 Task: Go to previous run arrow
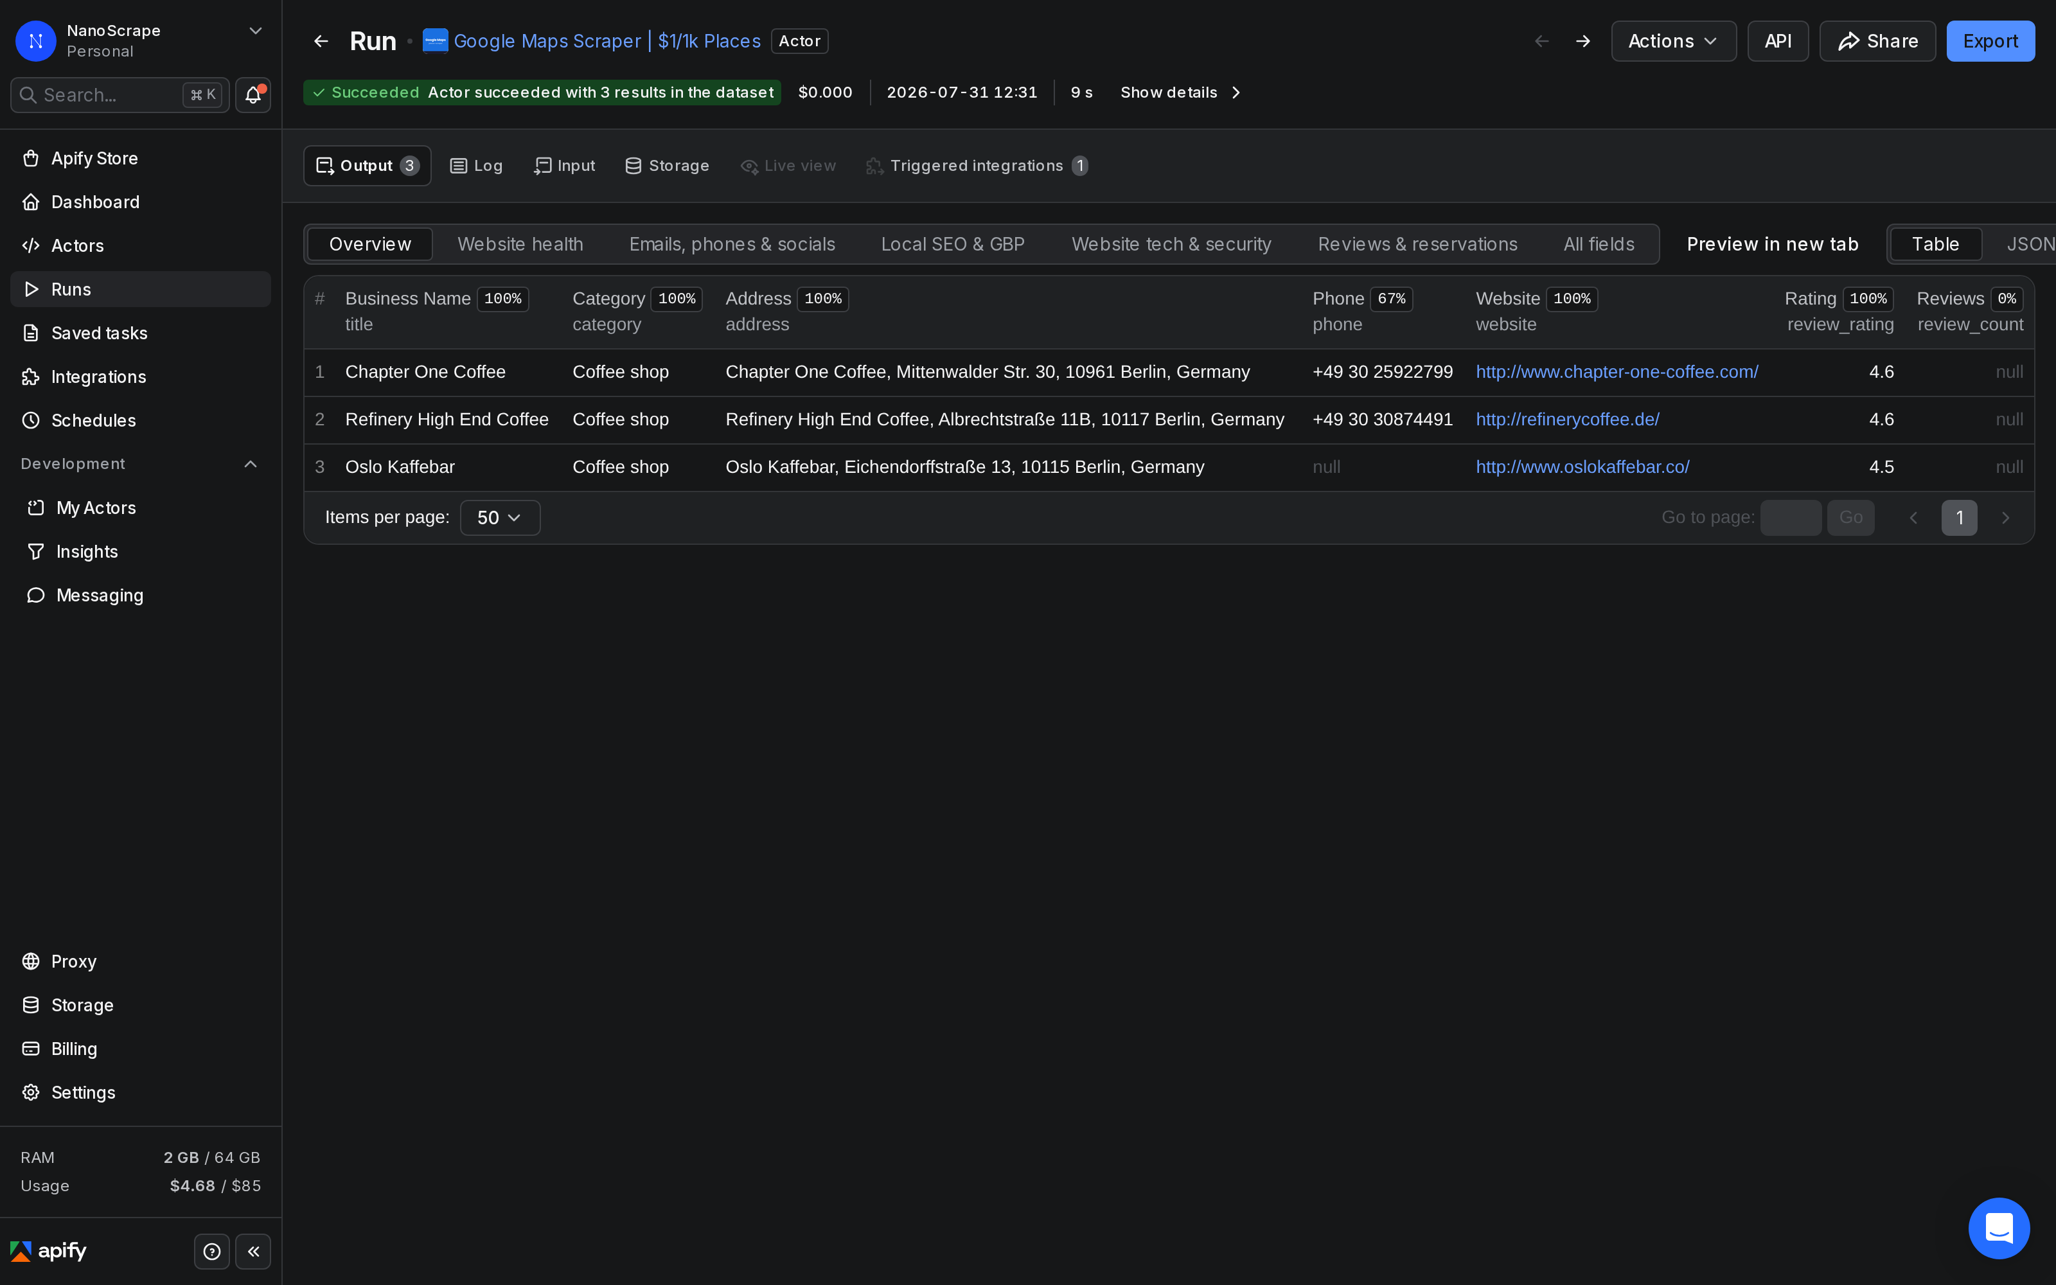[x=1542, y=40]
